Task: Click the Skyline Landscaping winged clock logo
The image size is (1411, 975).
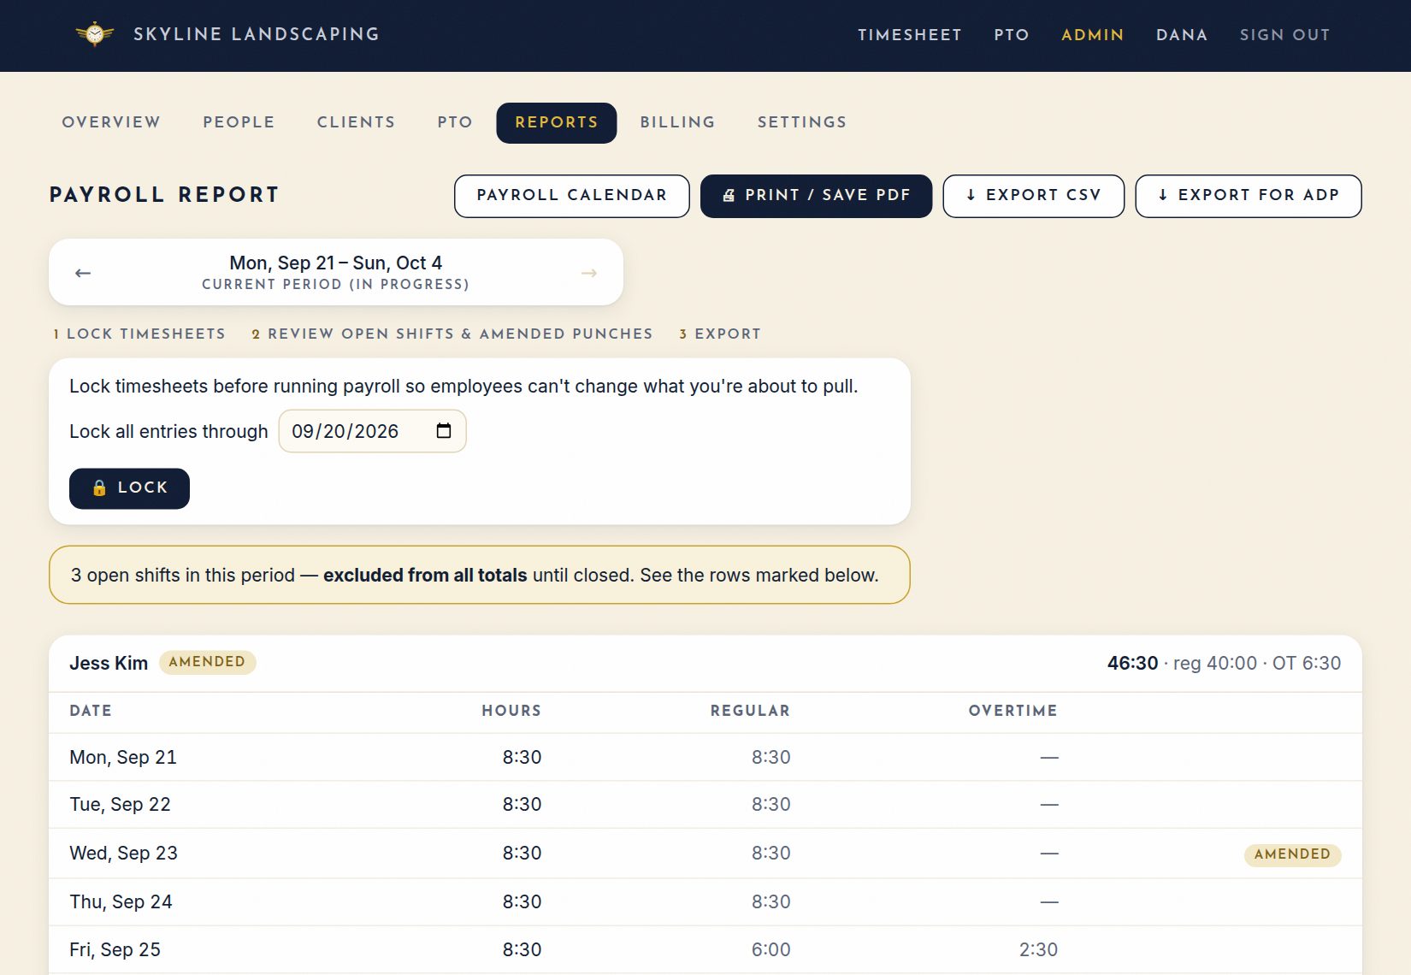Action: (x=95, y=34)
